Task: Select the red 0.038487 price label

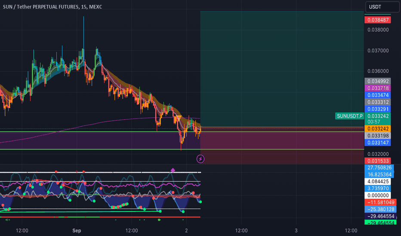Action: 378,20
